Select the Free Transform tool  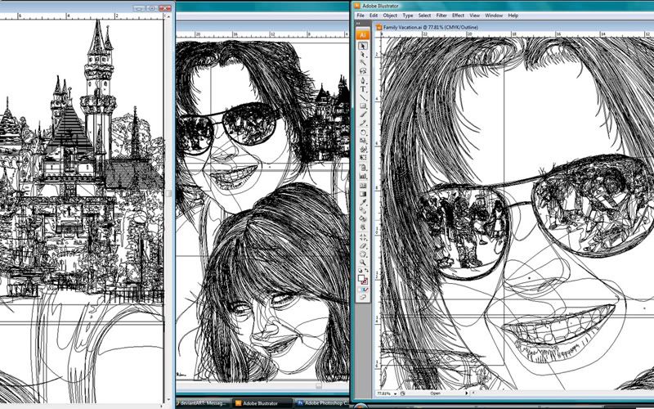(362, 157)
